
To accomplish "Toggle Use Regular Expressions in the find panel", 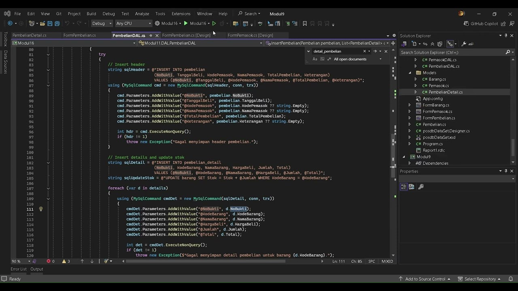I will pos(329,59).
